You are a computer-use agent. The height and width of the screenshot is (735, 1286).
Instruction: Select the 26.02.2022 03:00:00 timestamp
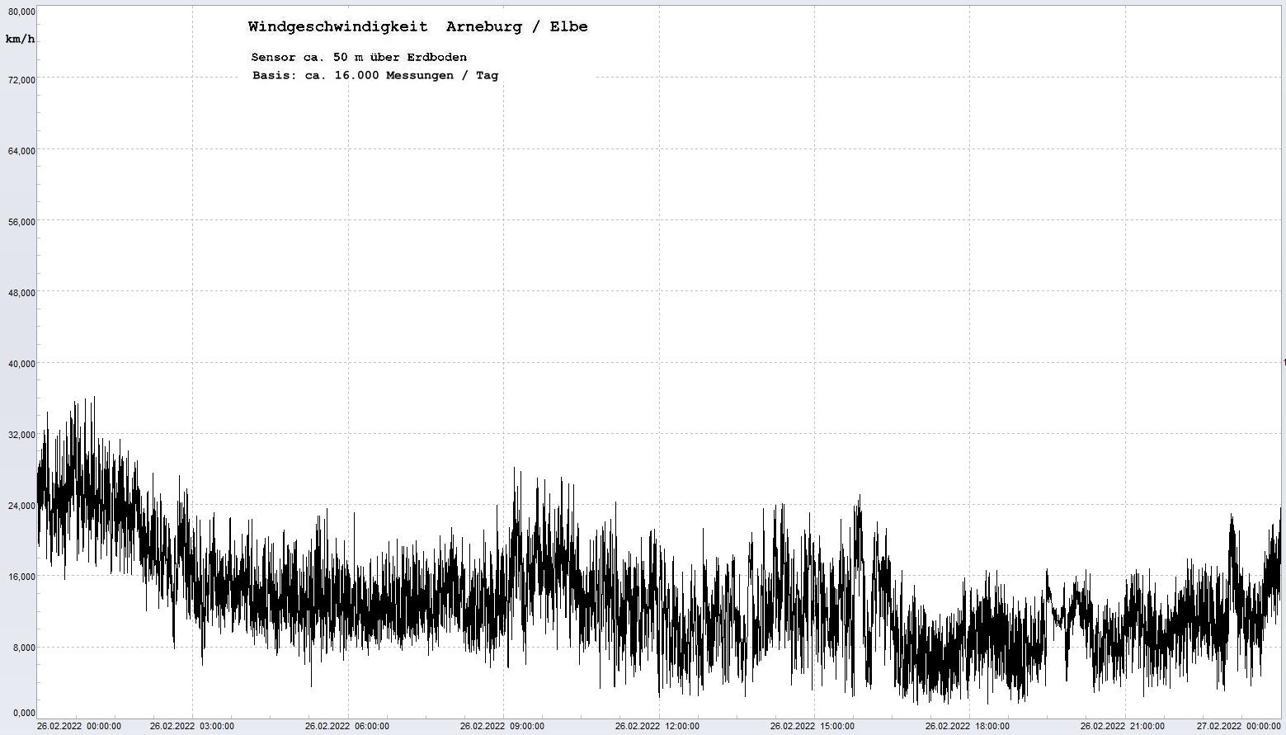[191, 726]
